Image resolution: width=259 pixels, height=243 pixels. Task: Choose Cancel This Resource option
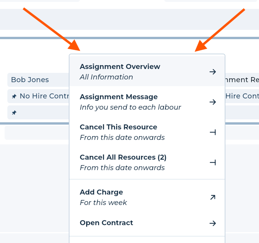(147, 132)
